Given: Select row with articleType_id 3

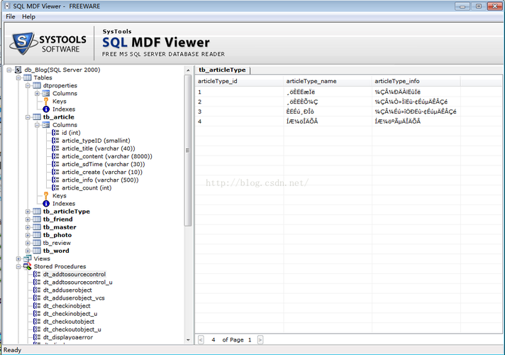Looking at the screenshot, I should (x=349, y=111).
